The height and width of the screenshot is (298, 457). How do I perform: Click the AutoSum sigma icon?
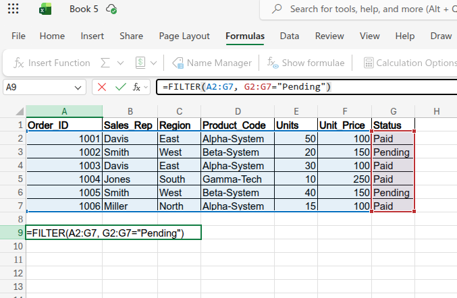(x=105, y=63)
